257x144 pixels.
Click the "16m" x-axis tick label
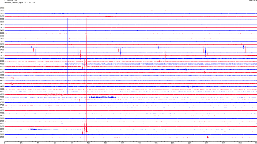point(139,143)
